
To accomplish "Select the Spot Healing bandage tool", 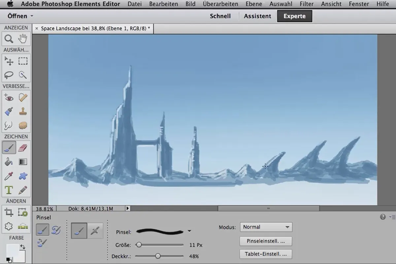I will (x=23, y=98).
